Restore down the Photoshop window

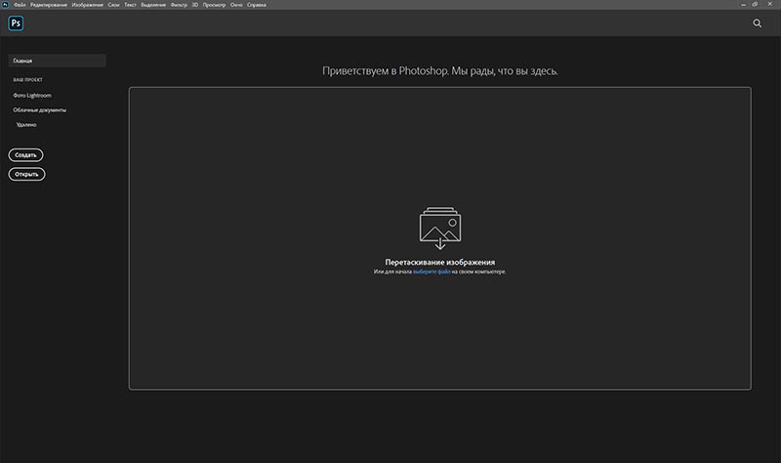(x=755, y=5)
